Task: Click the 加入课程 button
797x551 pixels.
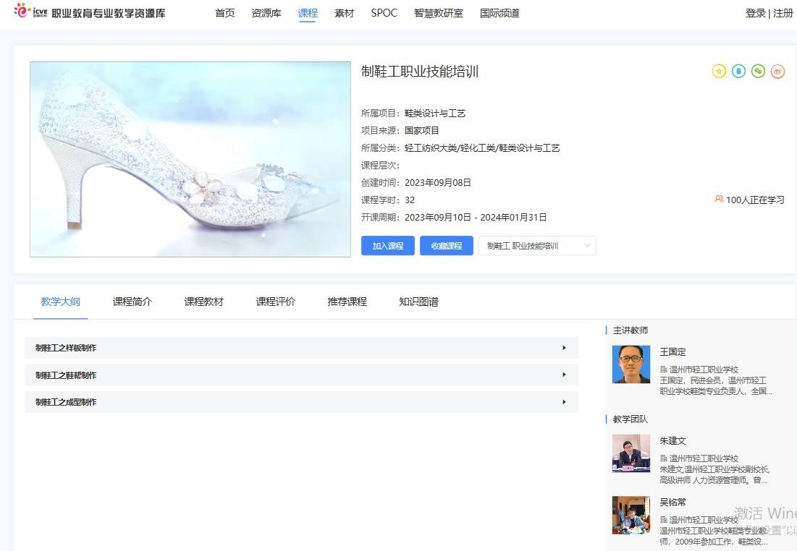Action: click(388, 246)
